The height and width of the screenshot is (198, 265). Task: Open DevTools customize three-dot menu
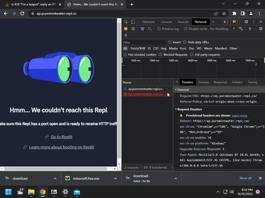pos(254,22)
